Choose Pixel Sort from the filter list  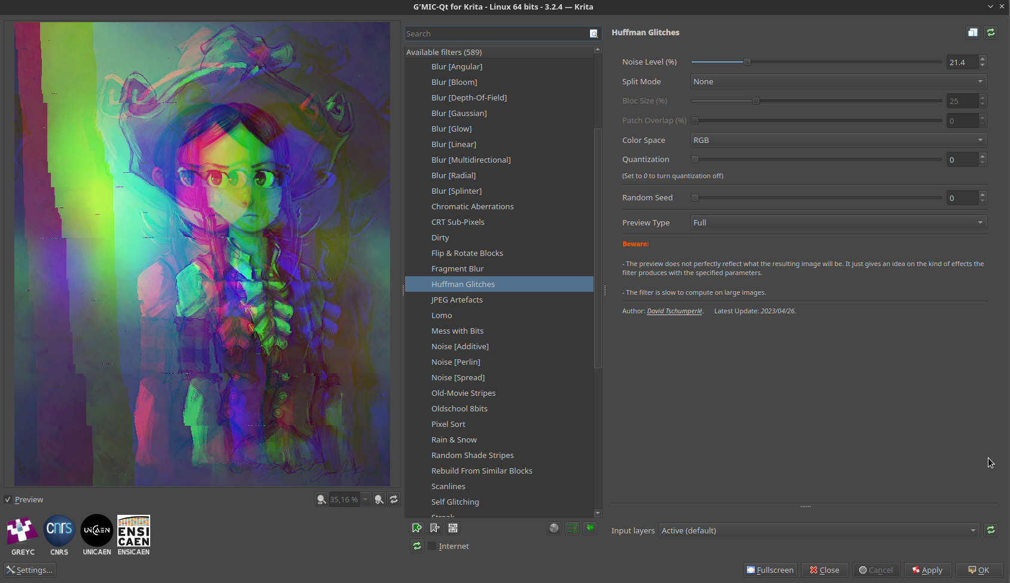448,424
